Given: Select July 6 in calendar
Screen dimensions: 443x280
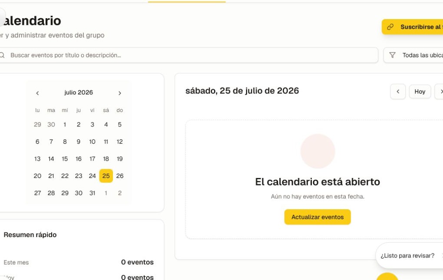Looking at the screenshot, I should pyautogui.click(x=37, y=142).
